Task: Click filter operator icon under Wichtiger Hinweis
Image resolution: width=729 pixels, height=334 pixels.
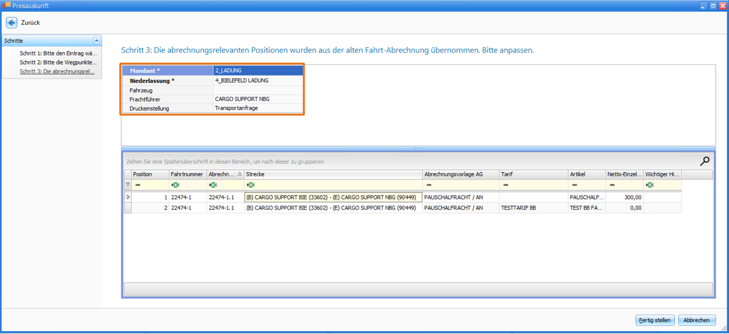Action: 649,185
